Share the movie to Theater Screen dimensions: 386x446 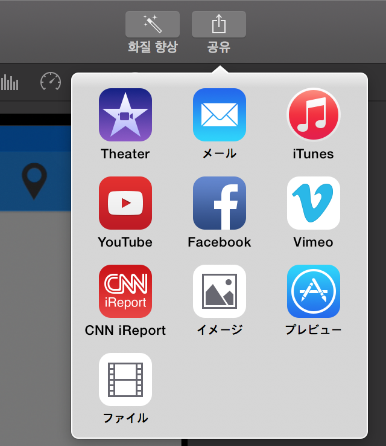click(x=125, y=115)
